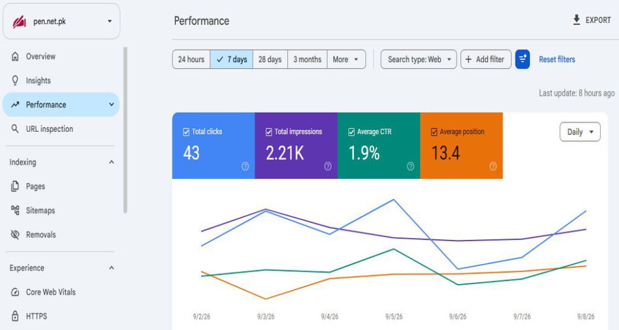Open Sitemaps using its tree icon
This screenshot has height=330, width=619.
tap(15, 210)
